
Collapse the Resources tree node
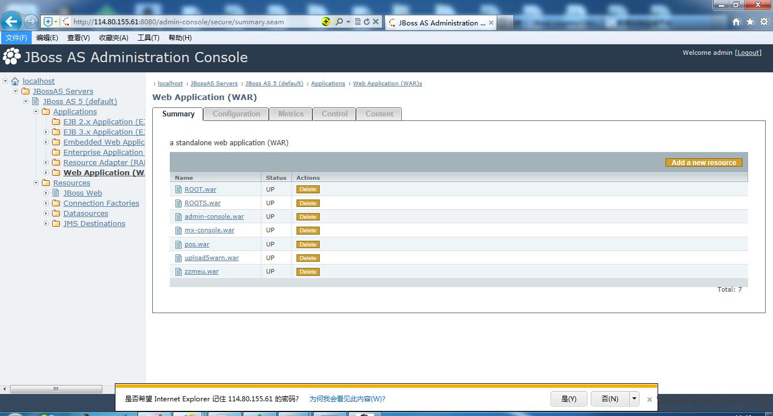click(36, 183)
